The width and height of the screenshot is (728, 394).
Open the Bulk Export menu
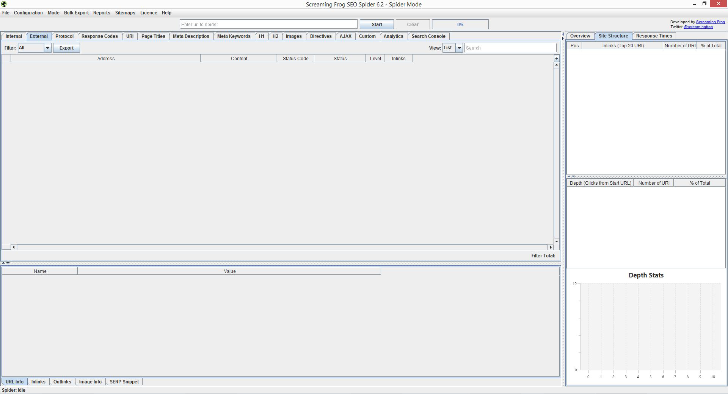(76, 13)
